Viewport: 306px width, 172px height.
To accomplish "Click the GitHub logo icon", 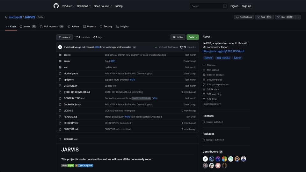I will click(x=56, y=6).
